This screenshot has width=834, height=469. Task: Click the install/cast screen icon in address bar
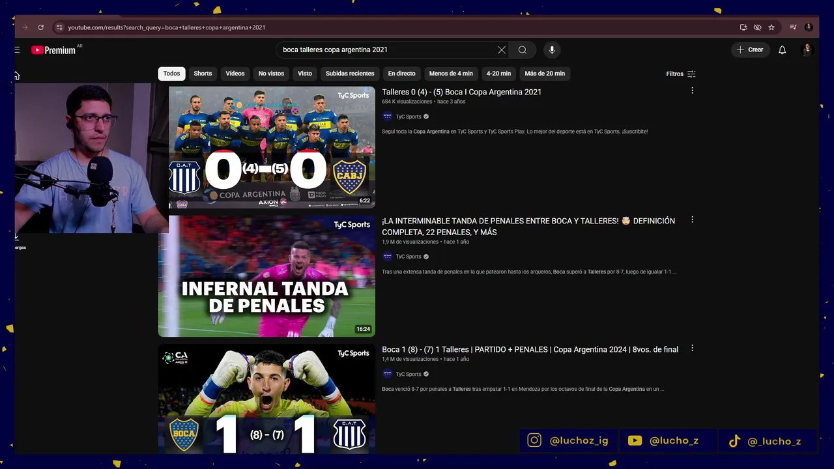point(743,27)
